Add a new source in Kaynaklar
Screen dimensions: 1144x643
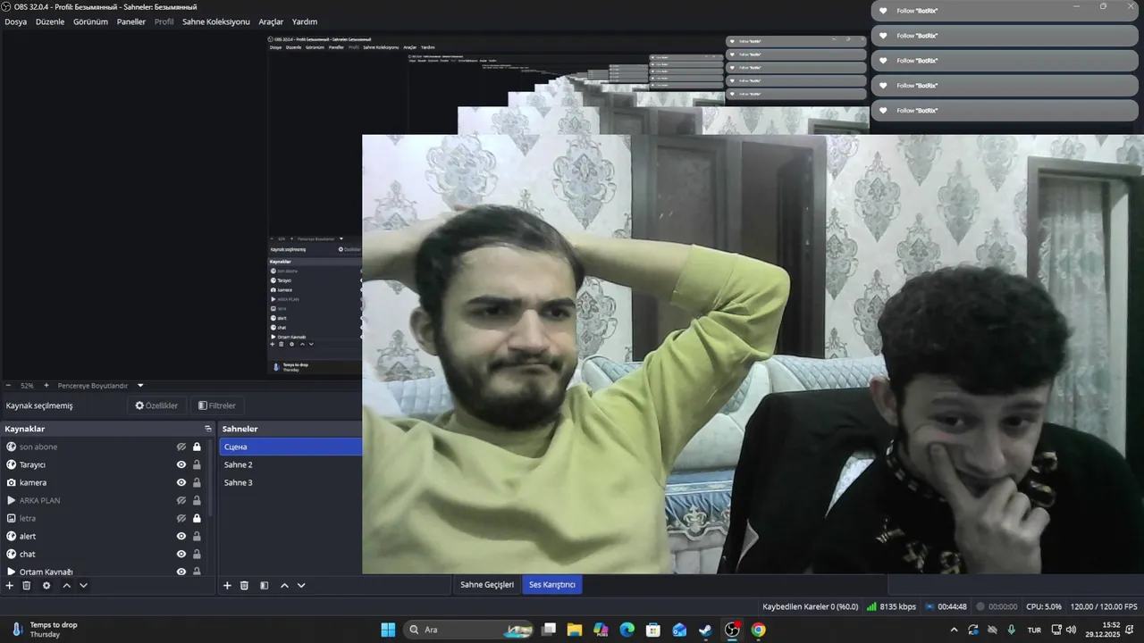(x=9, y=586)
